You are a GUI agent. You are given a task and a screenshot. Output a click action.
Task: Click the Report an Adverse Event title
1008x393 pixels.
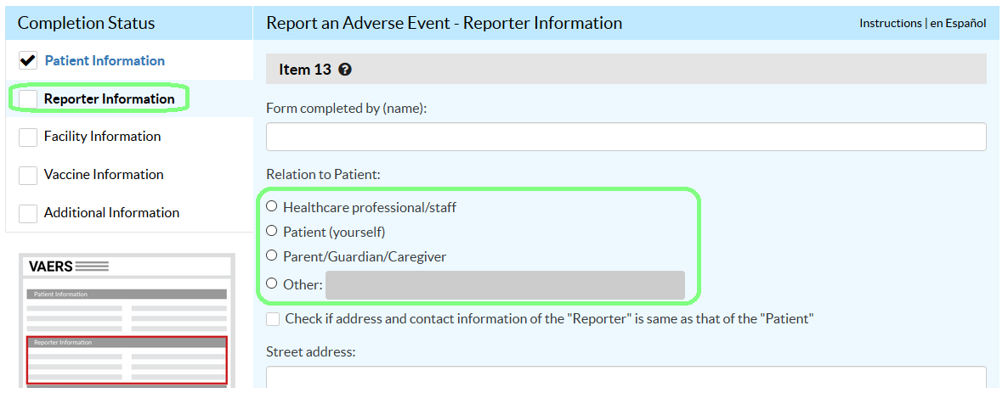point(445,23)
